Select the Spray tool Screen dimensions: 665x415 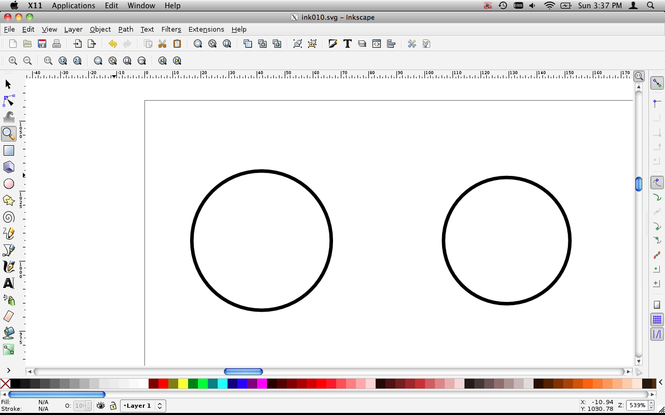[8, 300]
